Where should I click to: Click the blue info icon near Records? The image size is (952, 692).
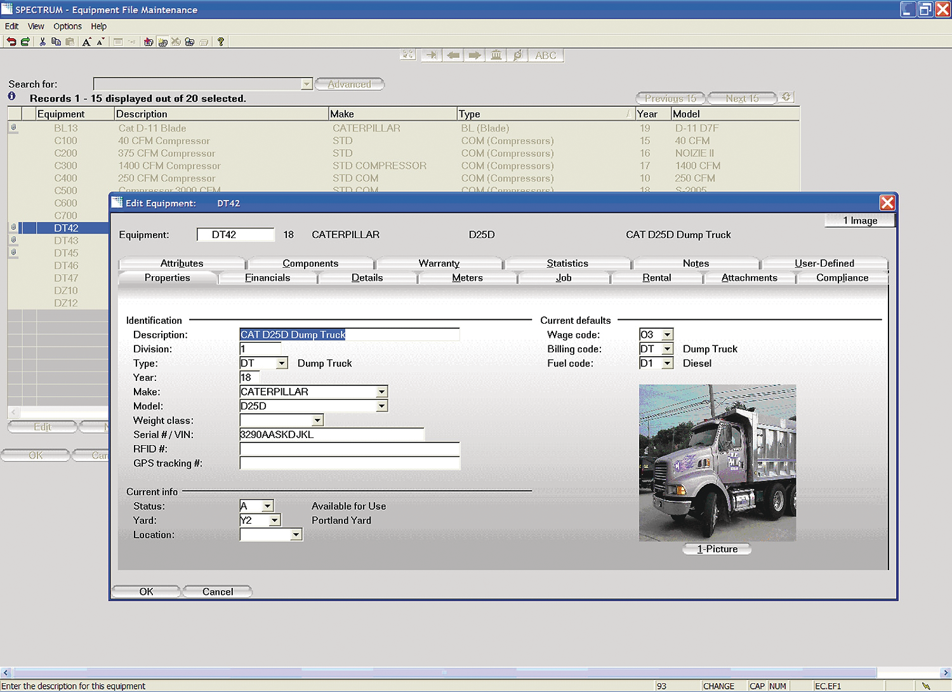pyautogui.click(x=12, y=96)
